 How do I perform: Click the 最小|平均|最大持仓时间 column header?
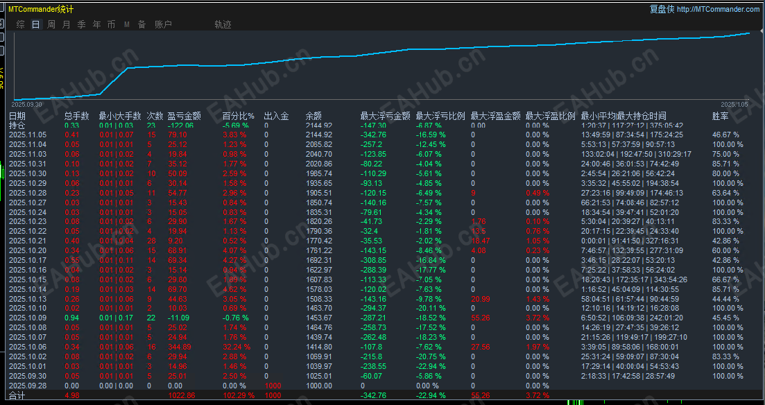624,116
